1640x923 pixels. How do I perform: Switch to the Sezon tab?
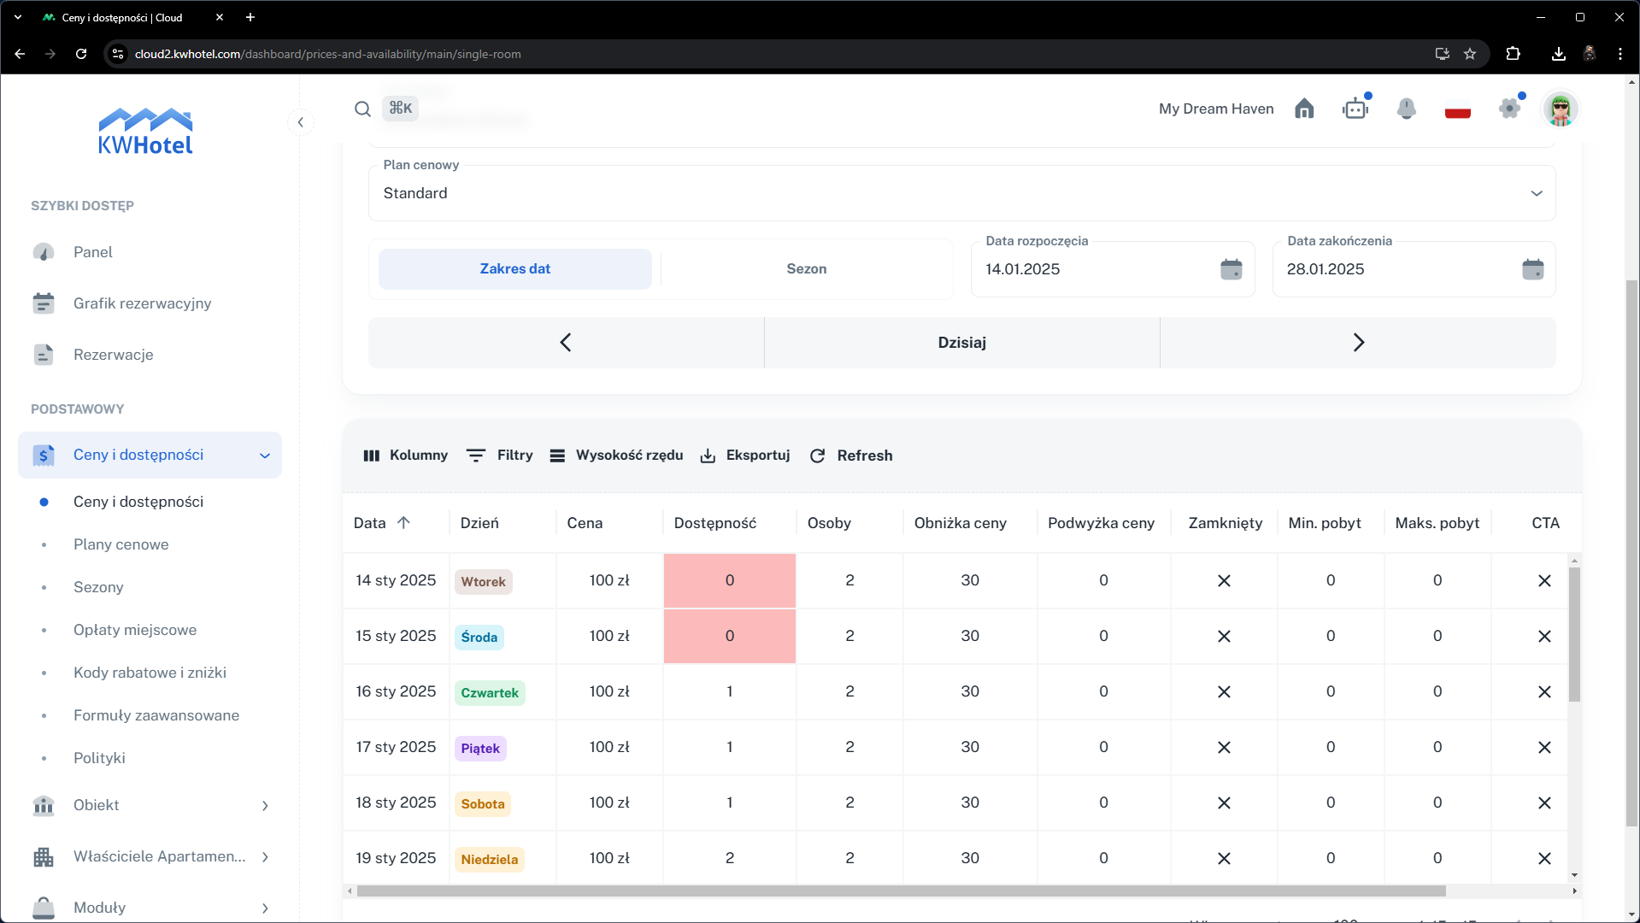(806, 269)
